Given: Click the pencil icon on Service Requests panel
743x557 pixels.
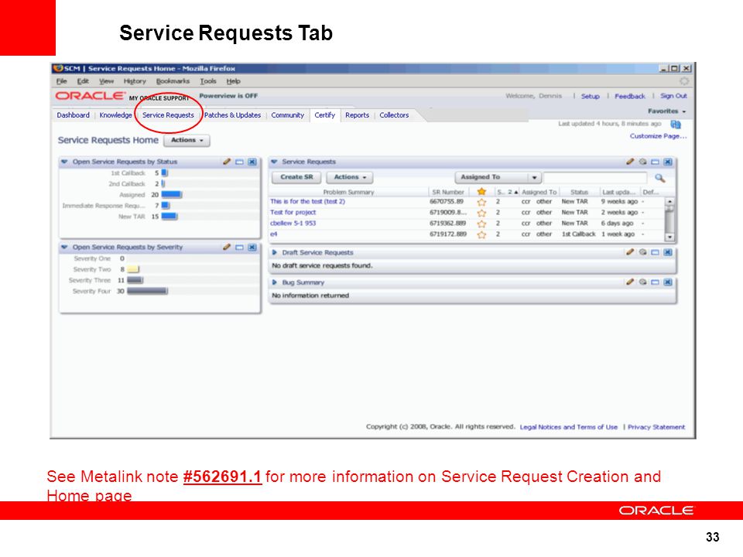Looking at the screenshot, I should [630, 162].
